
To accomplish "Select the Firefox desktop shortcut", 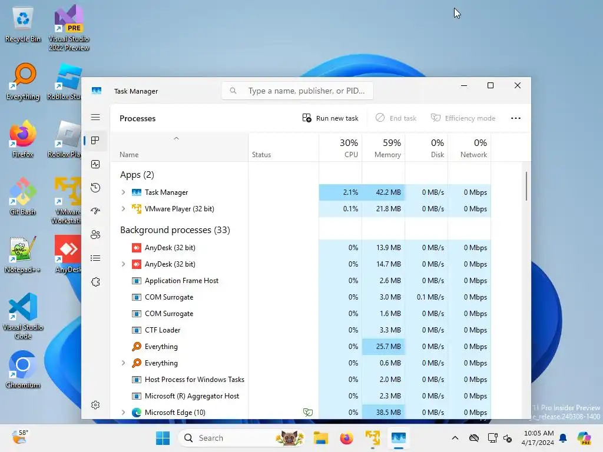I will pyautogui.click(x=23, y=139).
